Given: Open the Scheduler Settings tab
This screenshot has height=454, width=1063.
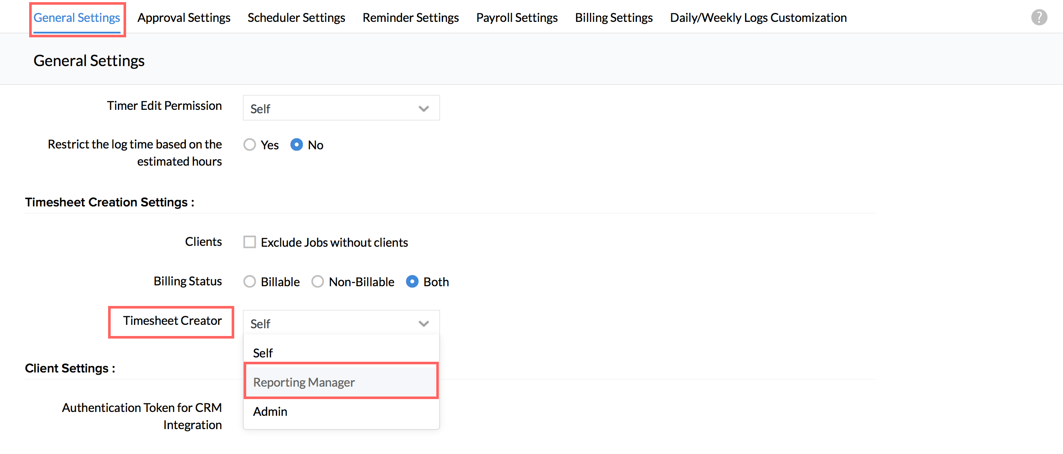Looking at the screenshot, I should click(x=296, y=18).
